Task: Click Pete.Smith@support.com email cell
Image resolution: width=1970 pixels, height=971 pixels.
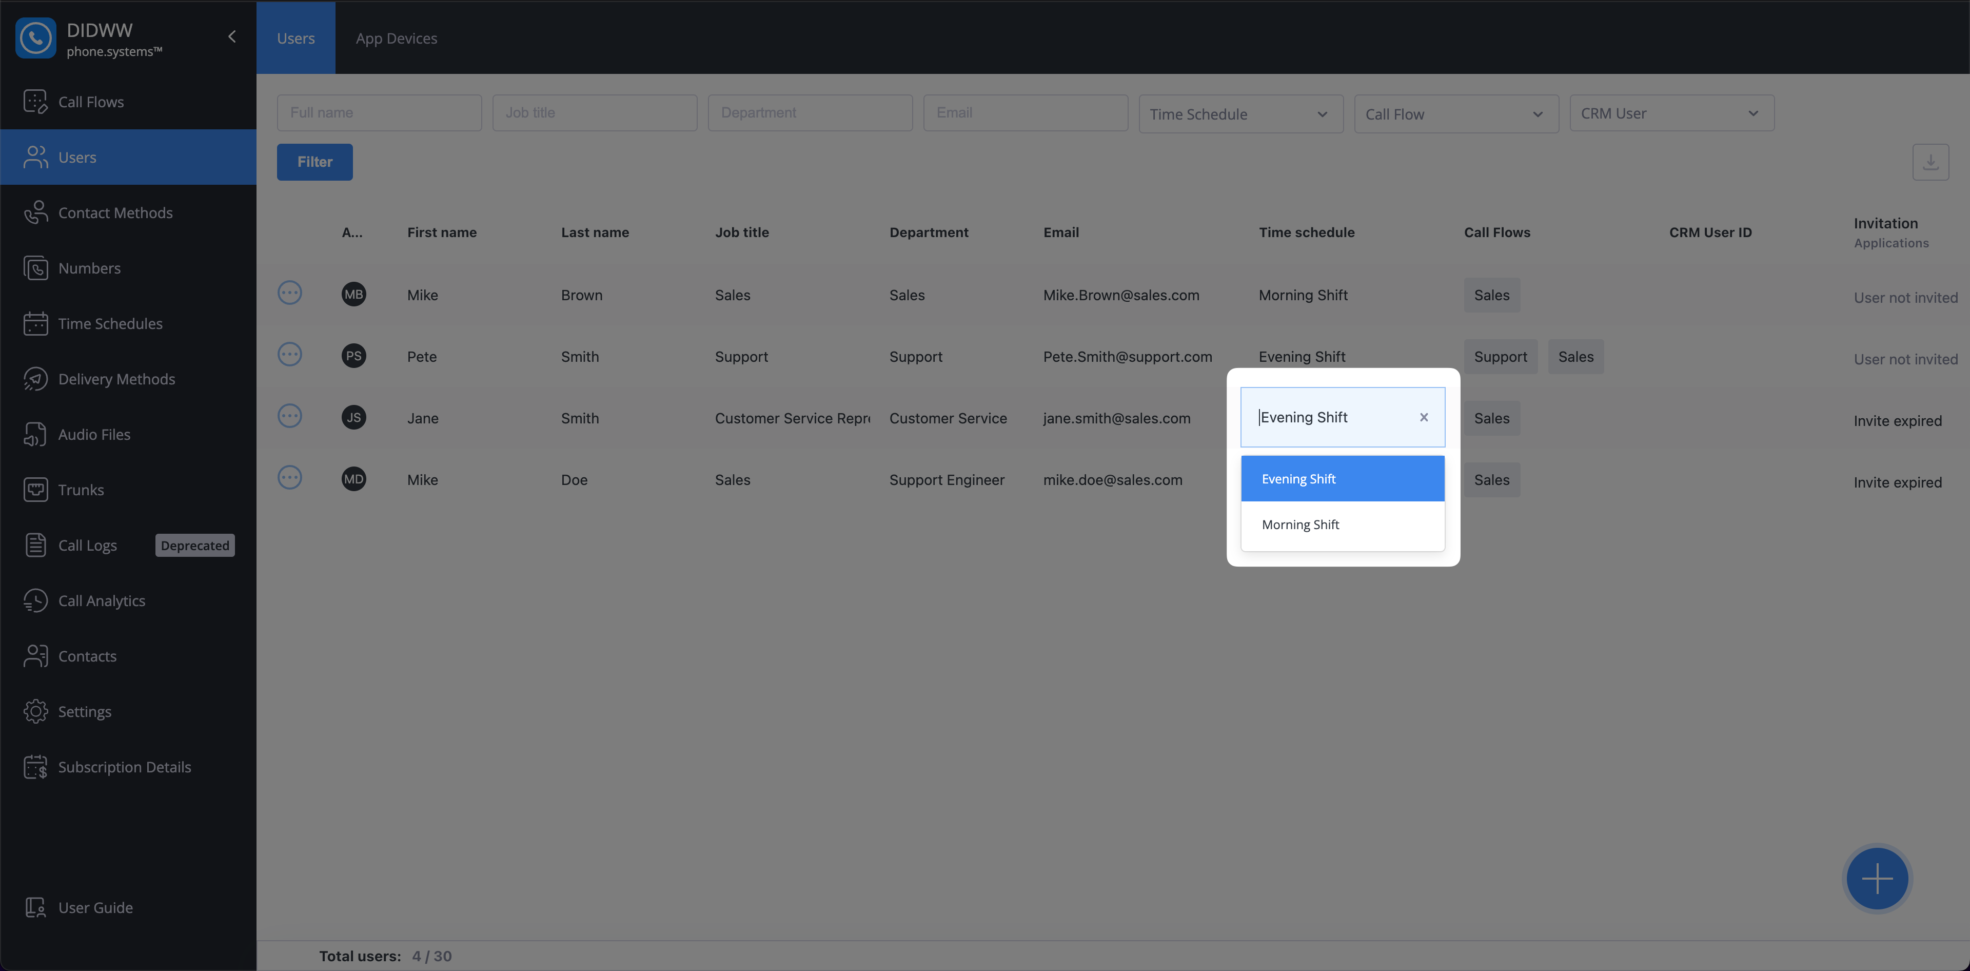Action: coord(1127,357)
